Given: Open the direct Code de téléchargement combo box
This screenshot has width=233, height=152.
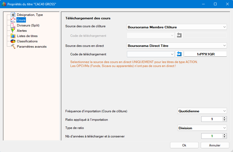Looking at the screenshot, I should pyautogui.click(x=150, y=54).
